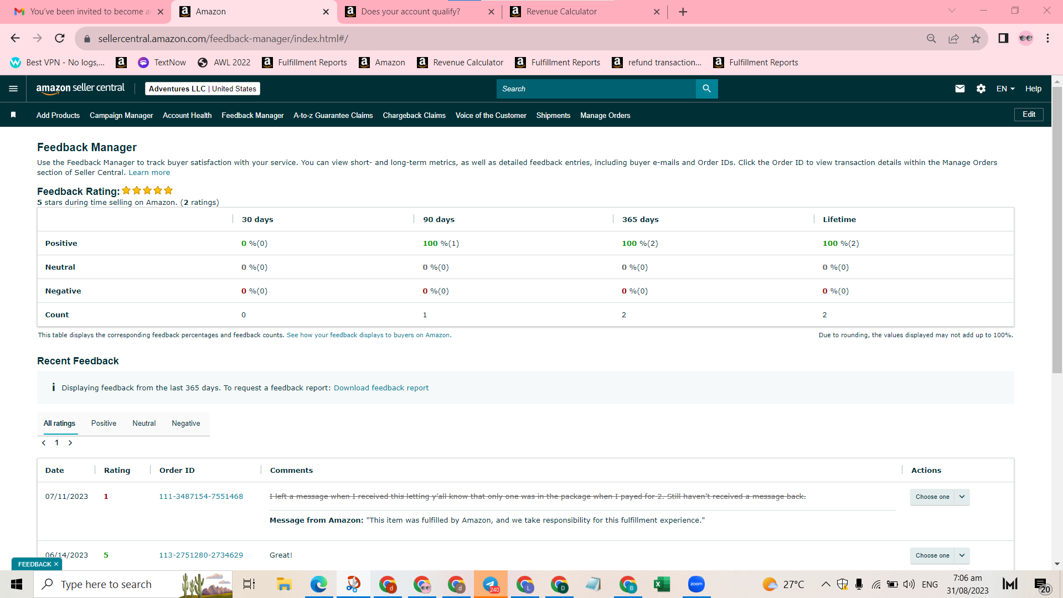Viewport: 1063px width, 598px height.
Task: Click See how your feedback displays link
Action: 368,335
